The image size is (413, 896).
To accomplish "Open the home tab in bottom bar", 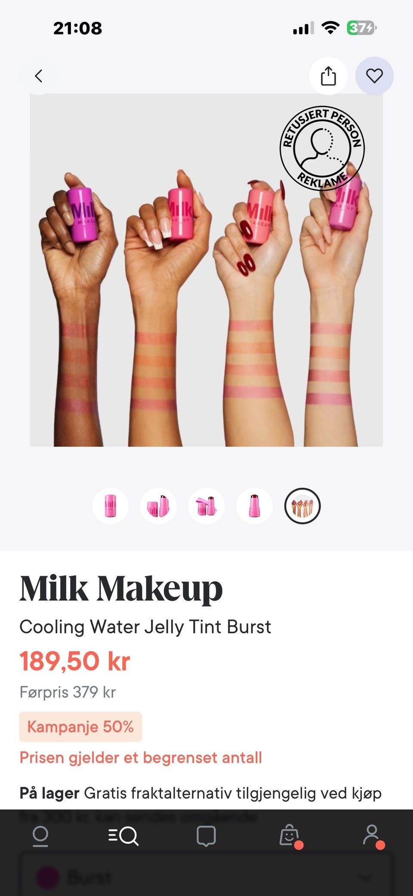I will (x=40, y=836).
